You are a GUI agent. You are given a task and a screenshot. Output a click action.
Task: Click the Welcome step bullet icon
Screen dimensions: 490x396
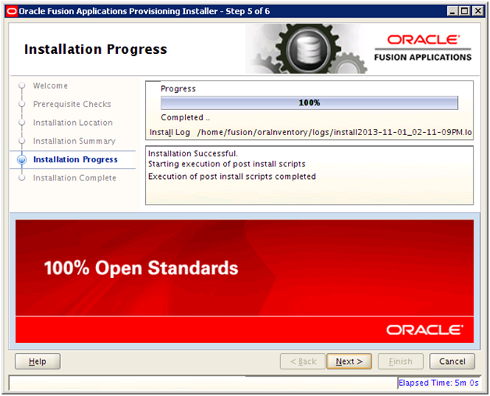[22, 85]
